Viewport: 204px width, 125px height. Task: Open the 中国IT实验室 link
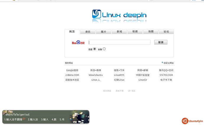[x=143, y=75]
